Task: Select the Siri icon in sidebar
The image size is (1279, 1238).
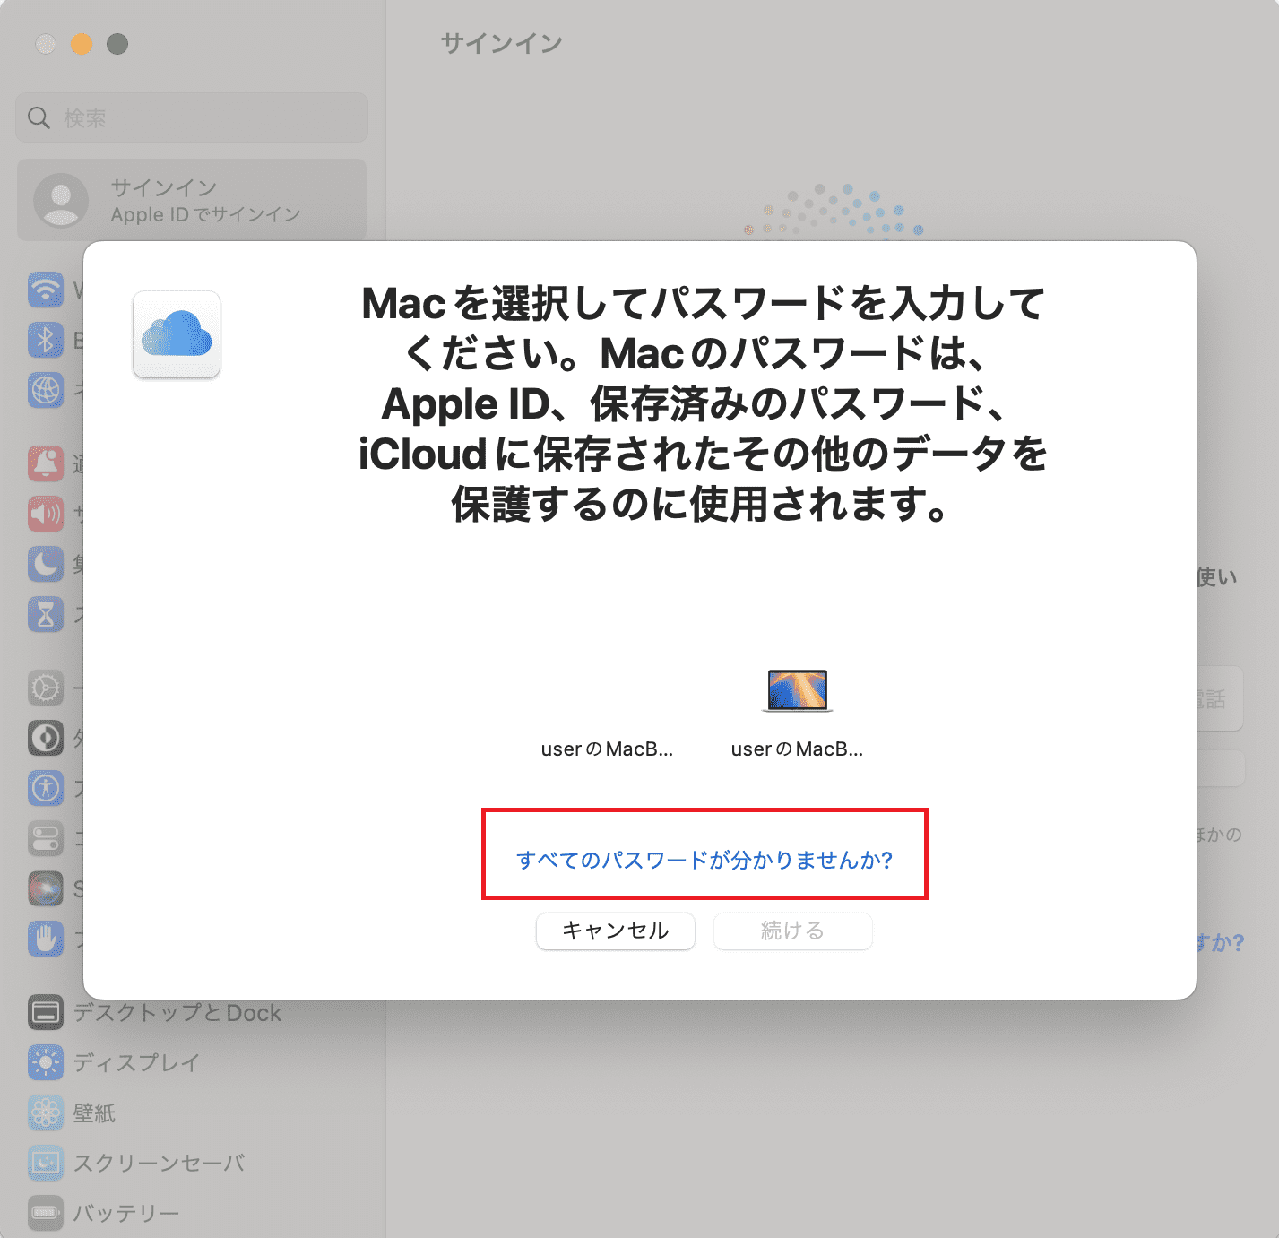Action: (x=46, y=888)
